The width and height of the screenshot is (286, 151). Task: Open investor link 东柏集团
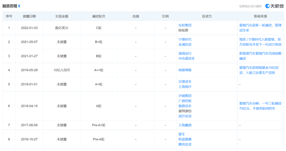click(x=185, y=25)
